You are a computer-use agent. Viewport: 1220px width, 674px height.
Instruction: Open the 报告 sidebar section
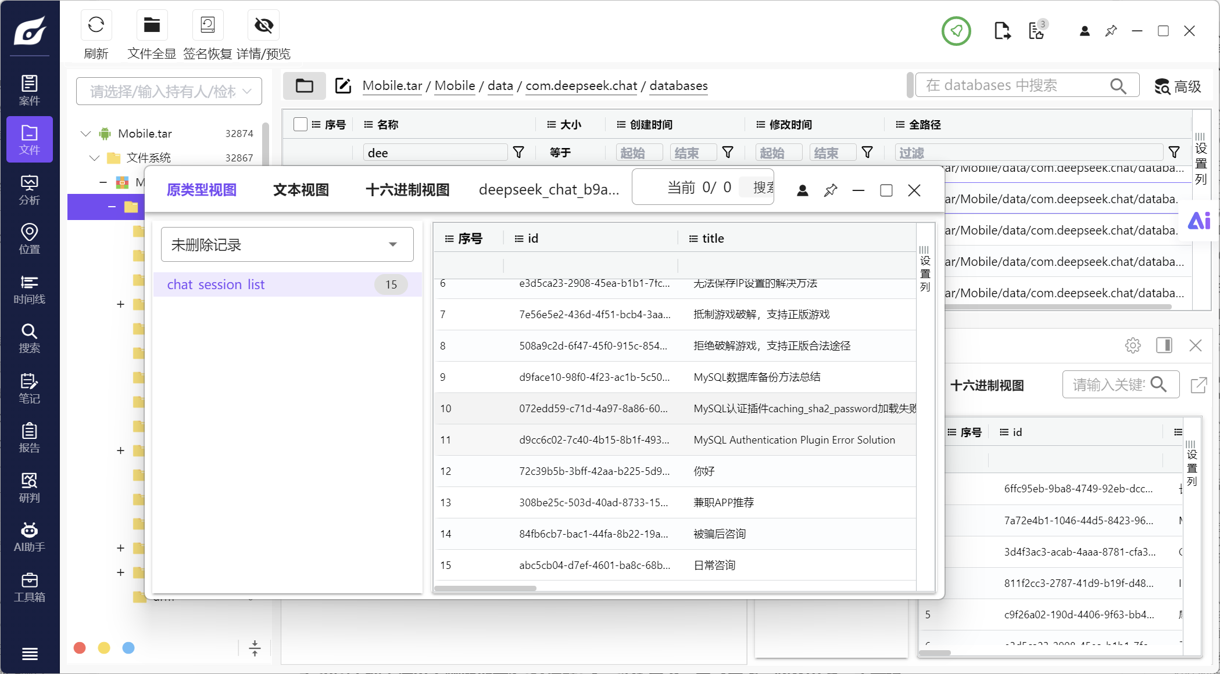pos(30,438)
